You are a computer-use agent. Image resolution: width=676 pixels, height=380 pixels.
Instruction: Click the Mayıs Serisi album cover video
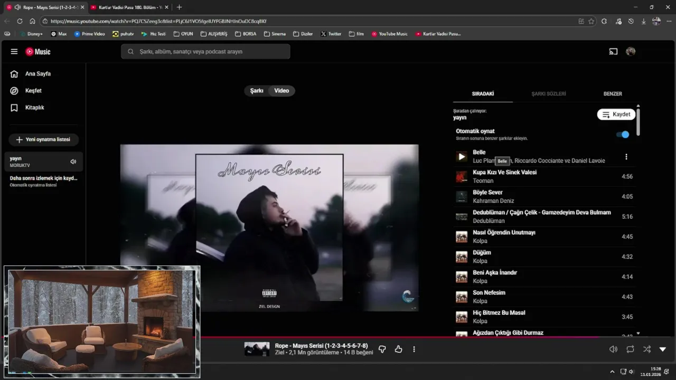point(269,227)
